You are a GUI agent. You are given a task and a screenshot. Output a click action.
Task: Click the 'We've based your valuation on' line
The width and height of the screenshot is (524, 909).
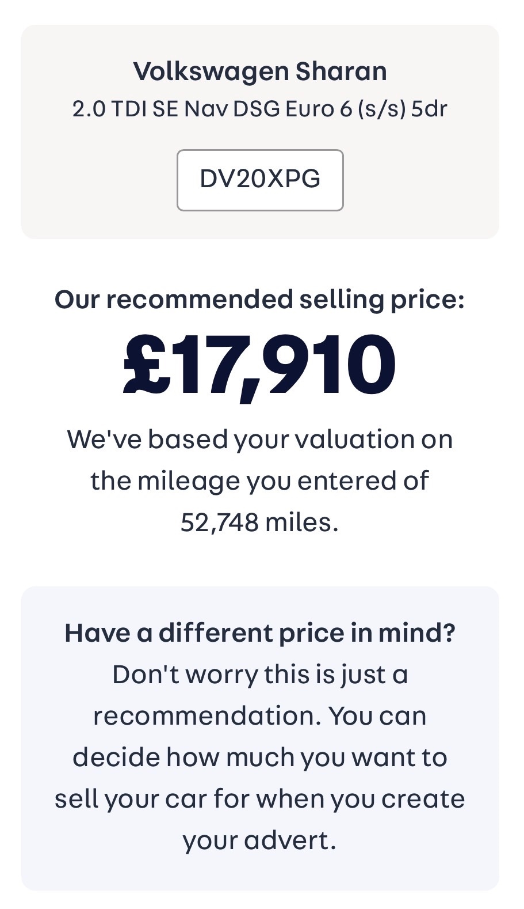click(x=260, y=440)
